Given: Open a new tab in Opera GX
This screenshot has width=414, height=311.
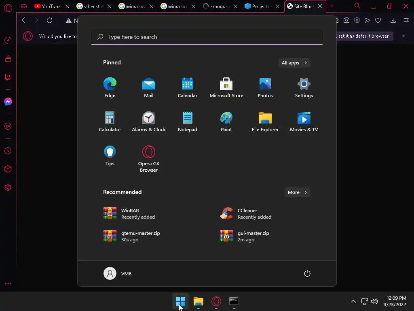Looking at the screenshot, I should coord(332,6).
